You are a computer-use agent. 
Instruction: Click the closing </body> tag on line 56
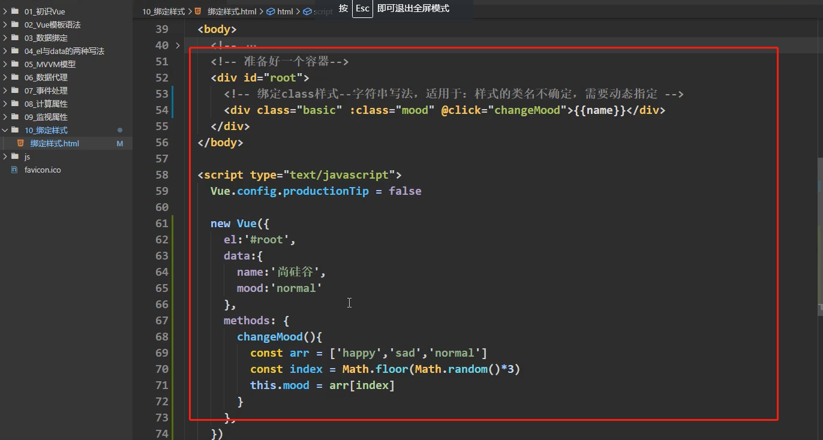[x=220, y=143]
